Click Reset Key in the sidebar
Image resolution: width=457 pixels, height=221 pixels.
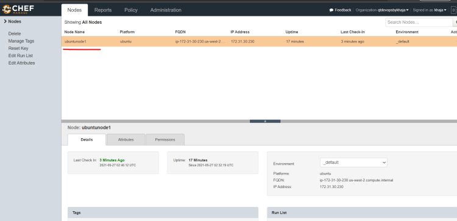pos(18,48)
